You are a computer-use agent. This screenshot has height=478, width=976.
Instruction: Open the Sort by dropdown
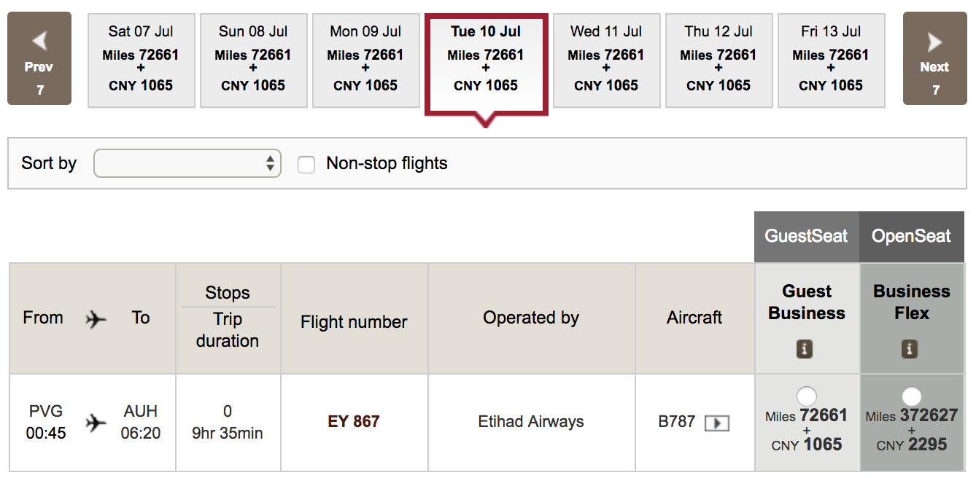(x=187, y=163)
